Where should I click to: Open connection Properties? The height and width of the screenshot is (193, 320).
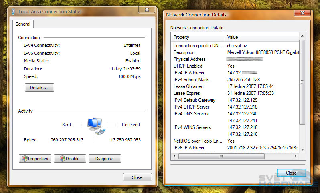tap(34, 159)
